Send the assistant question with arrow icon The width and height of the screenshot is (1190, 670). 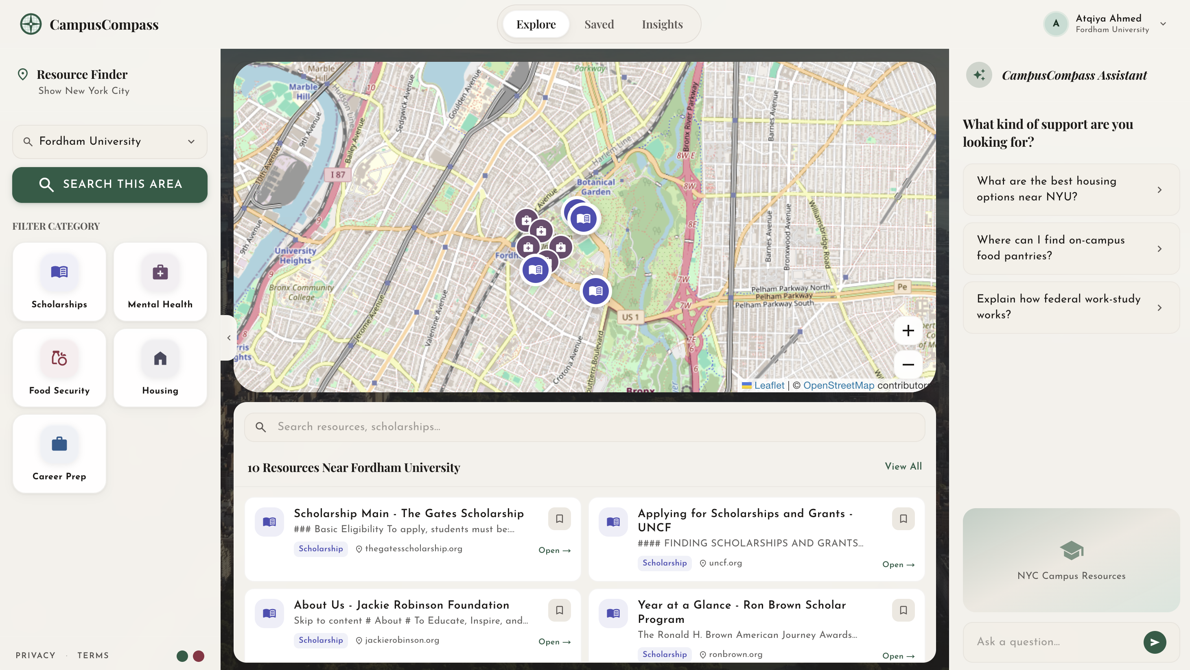click(1155, 642)
